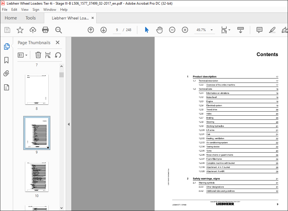Click 'Foam-filled tyres' contents entry

coord(214,159)
